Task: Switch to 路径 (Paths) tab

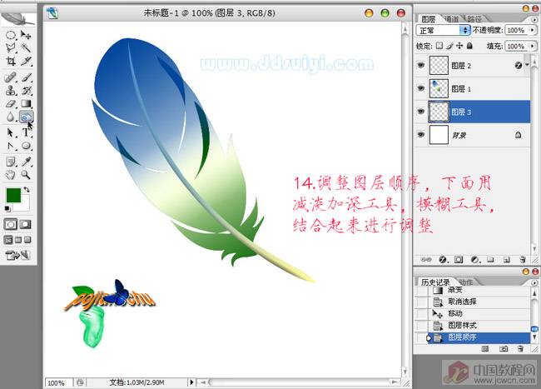Action: coord(474,19)
